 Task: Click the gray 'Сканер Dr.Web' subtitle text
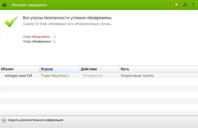(67, 24)
